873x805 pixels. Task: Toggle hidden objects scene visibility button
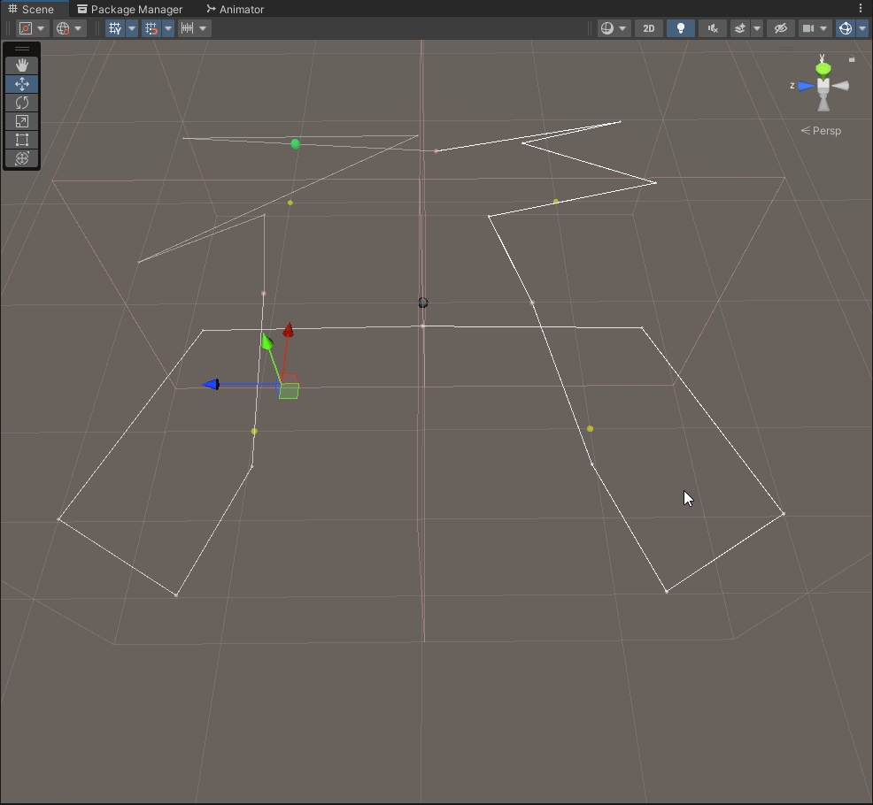pyautogui.click(x=779, y=28)
